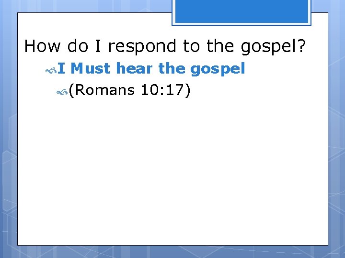This screenshot has width=345, height=258.
Task: Click the "I" in the slide title
Action: [x=98, y=46]
